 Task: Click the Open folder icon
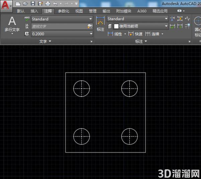click(x=25, y=4)
